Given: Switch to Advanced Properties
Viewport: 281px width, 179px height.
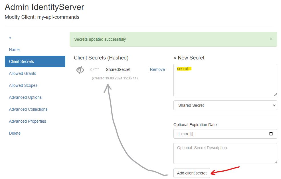Looking at the screenshot, I should tap(27, 121).
